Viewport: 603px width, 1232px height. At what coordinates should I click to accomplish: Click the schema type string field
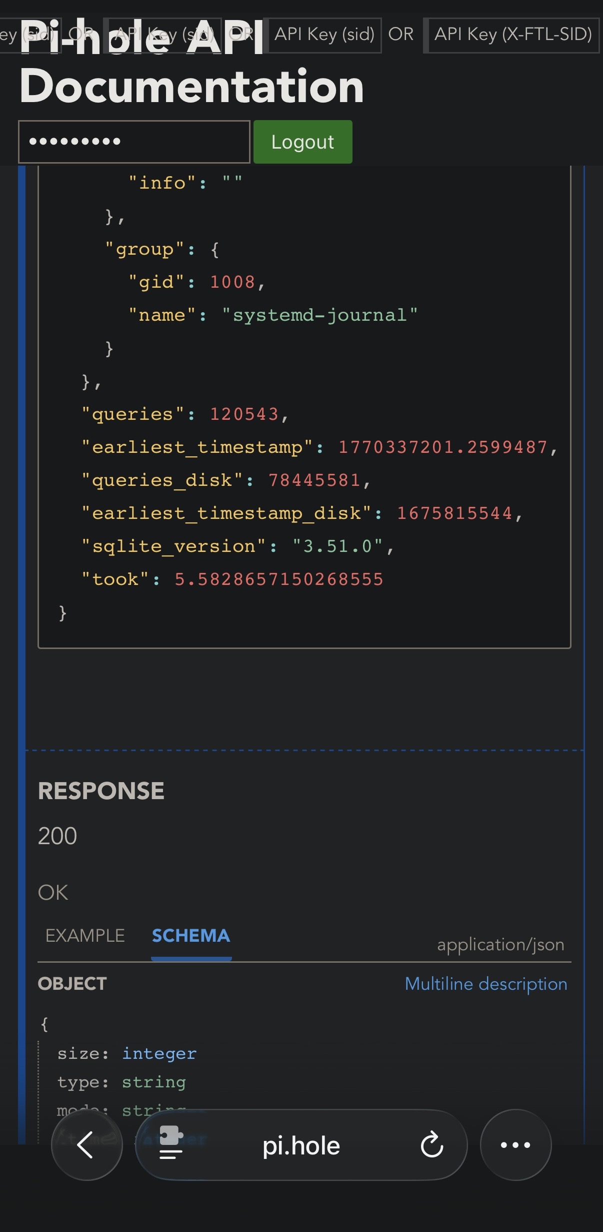(x=153, y=1082)
